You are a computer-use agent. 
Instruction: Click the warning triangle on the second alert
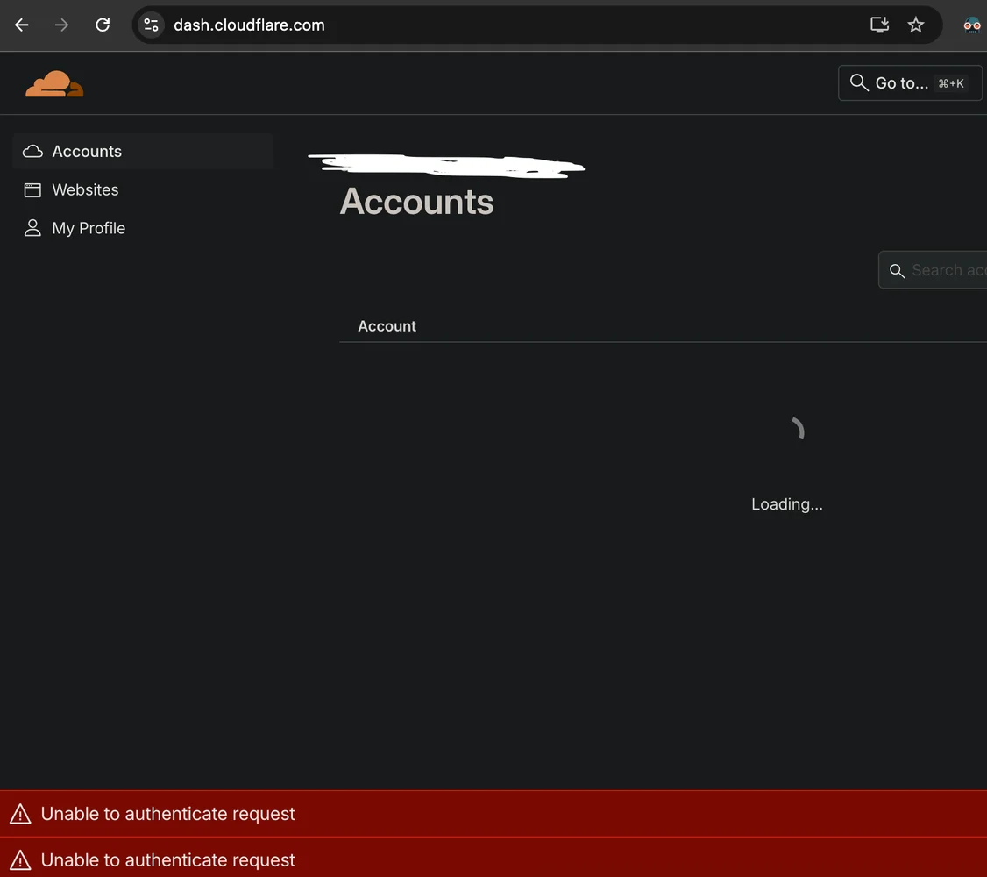click(20, 860)
